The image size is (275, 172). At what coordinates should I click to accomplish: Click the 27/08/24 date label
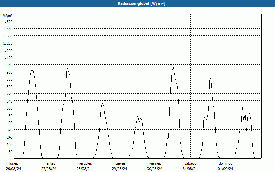click(x=49, y=169)
